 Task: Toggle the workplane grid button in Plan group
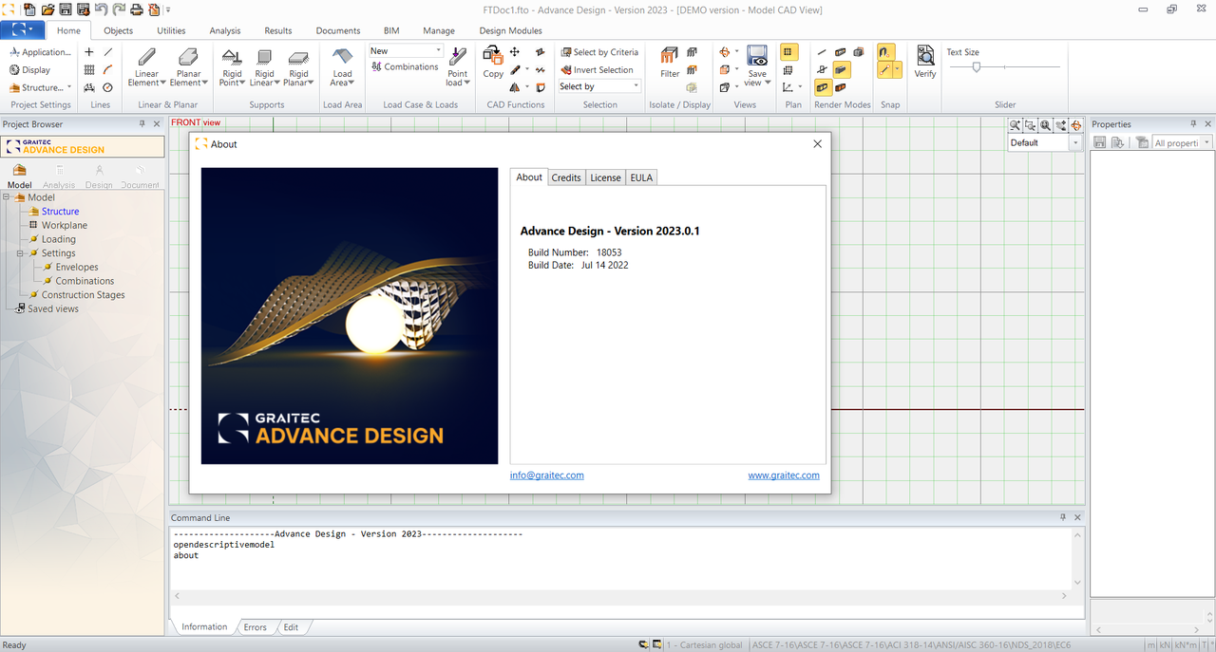click(x=788, y=52)
